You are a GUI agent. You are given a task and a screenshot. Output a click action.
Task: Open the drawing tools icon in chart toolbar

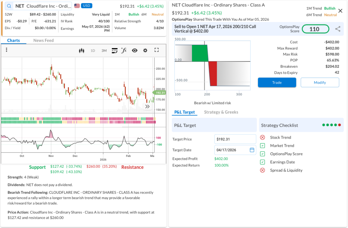point(115,50)
